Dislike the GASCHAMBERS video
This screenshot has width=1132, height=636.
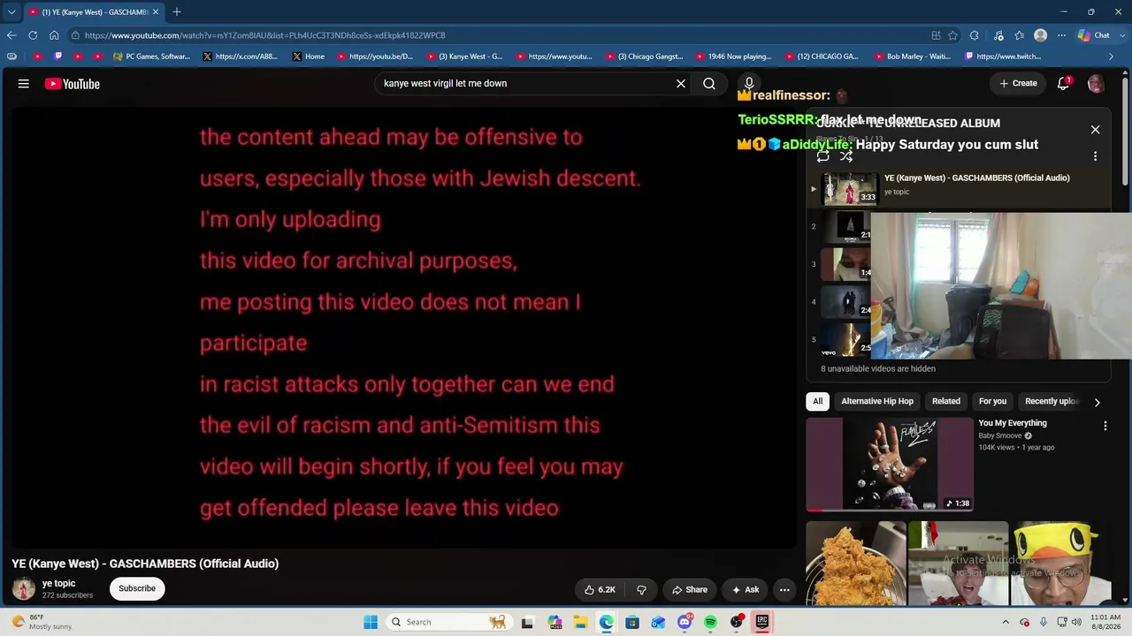coord(642,589)
